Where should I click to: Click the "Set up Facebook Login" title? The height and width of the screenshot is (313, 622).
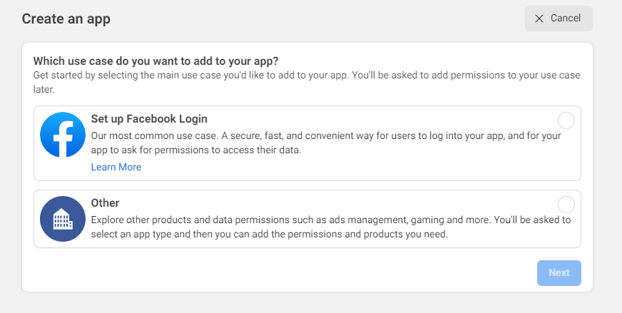click(x=149, y=119)
